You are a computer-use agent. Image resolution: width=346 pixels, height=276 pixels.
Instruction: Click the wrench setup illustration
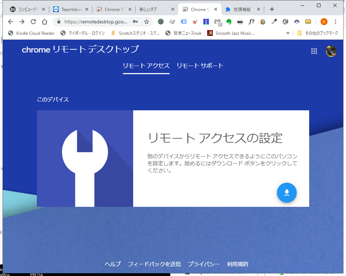coord(85,159)
